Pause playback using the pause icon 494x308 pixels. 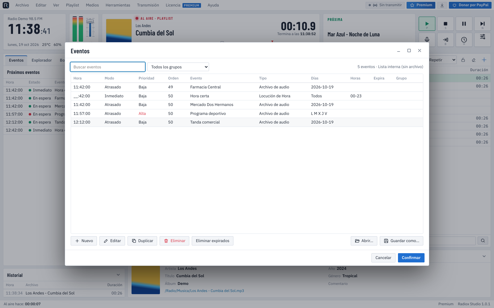point(464,24)
